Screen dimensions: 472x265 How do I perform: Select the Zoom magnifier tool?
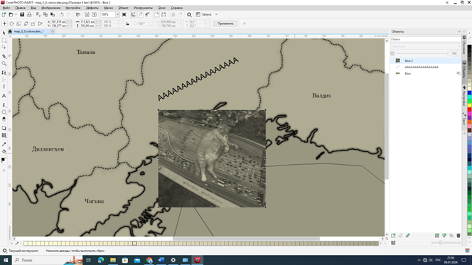pyautogui.click(x=4, y=63)
